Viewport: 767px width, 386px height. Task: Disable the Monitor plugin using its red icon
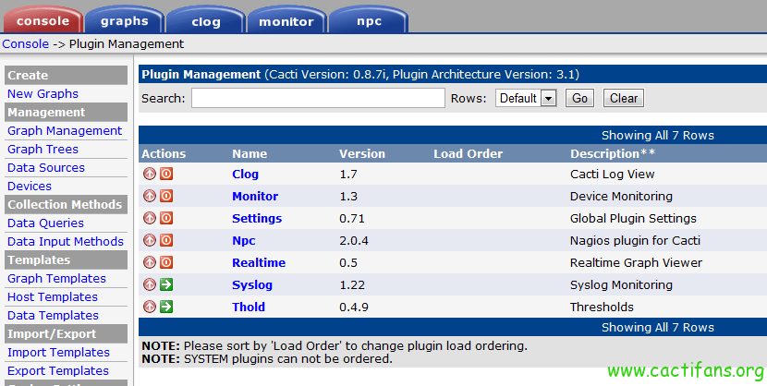[166, 196]
